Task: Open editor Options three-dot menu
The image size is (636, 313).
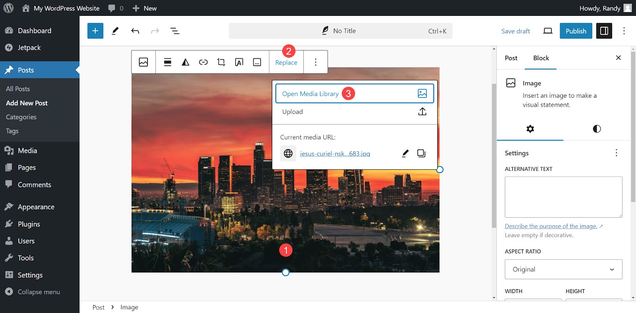Action: coord(624,31)
